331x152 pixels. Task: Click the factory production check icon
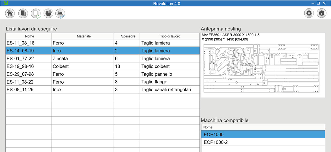pyautogui.click(x=60, y=14)
